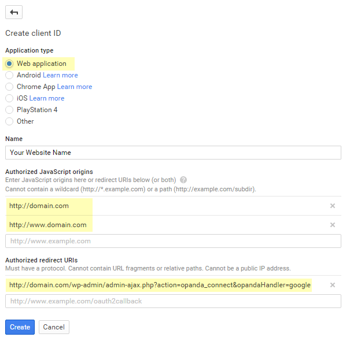350x341 pixels.
Task: Click the Name field with Your Website Name
Action: 173,153
